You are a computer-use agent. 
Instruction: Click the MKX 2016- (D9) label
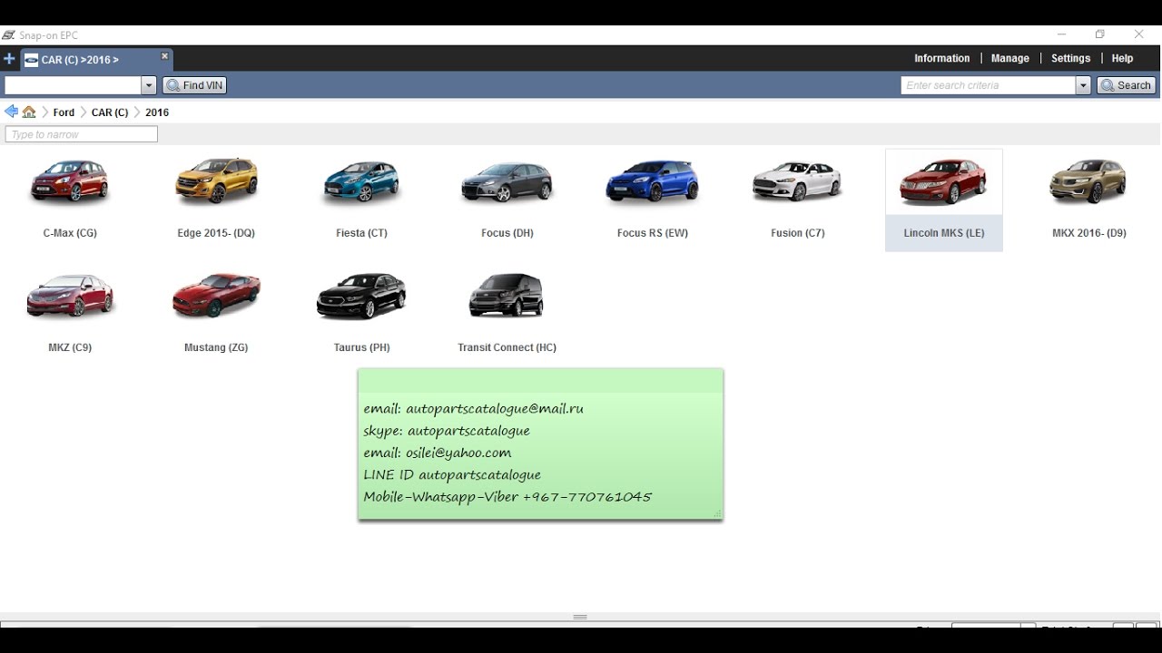tap(1088, 233)
